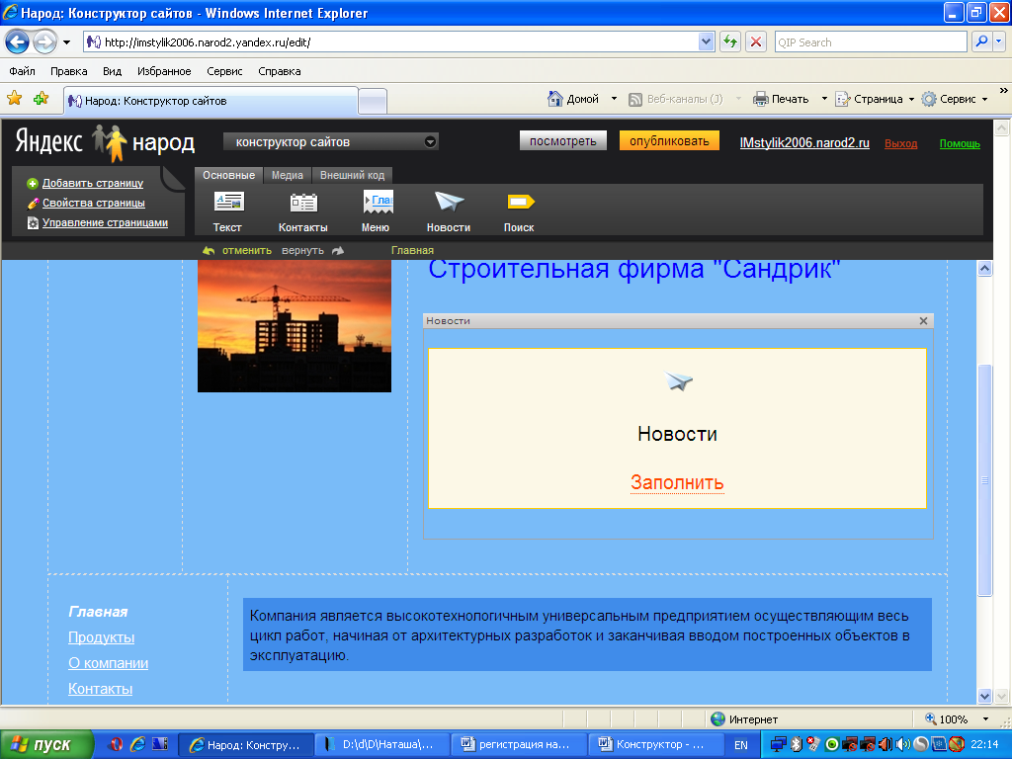This screenshot has width=1012, height=759.
Task: Click the browser Forward arrow button
Action: point(44,42)
